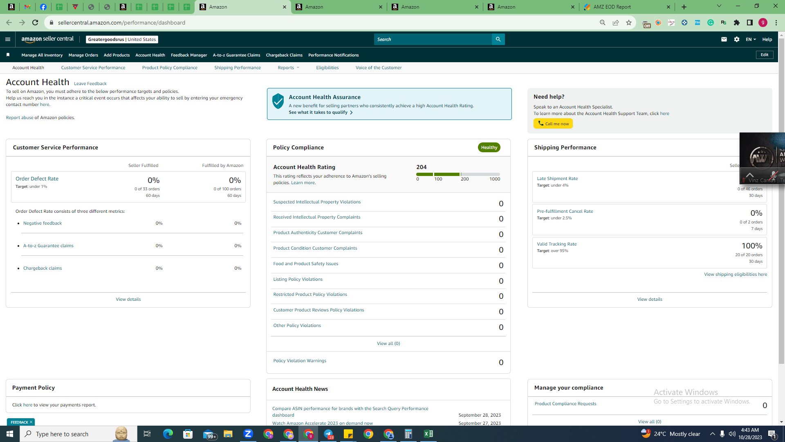Click the browser zoom magnifier icon
This screenshot has height=442, width=785.
click(x=603, y=23)
